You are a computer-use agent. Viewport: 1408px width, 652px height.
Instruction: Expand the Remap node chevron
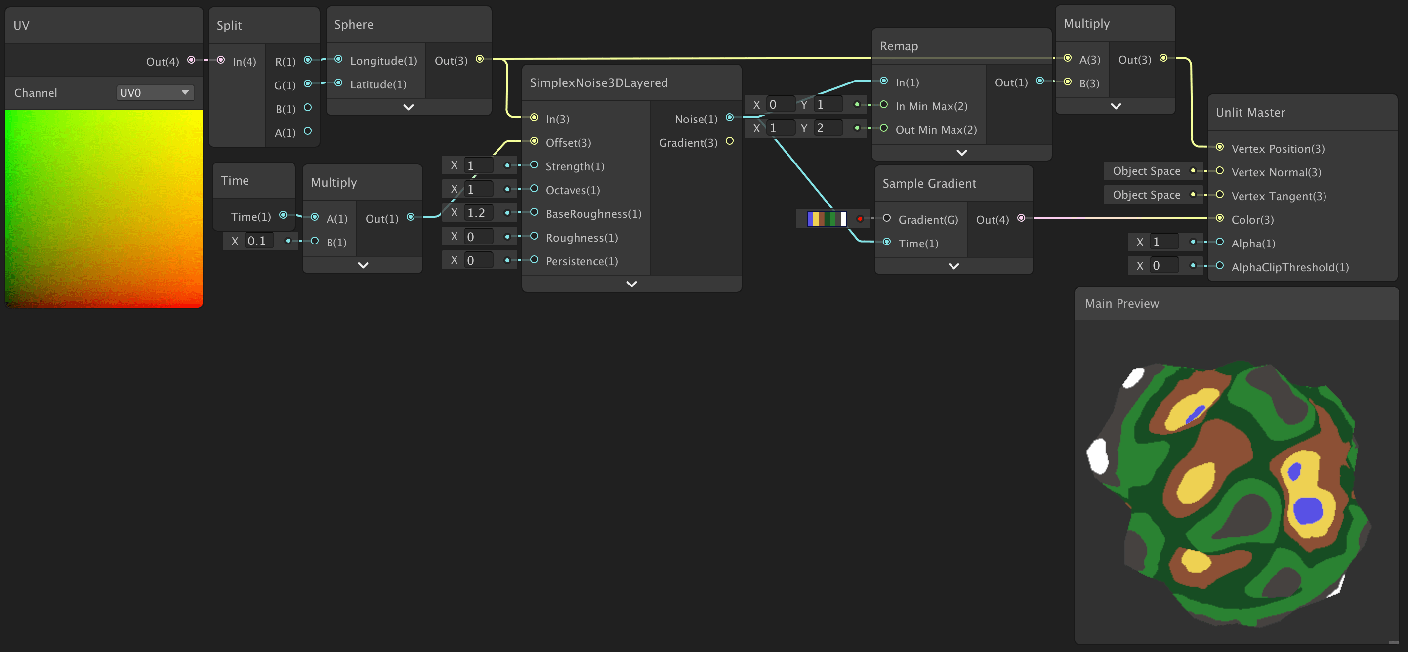tap(961, 153)
